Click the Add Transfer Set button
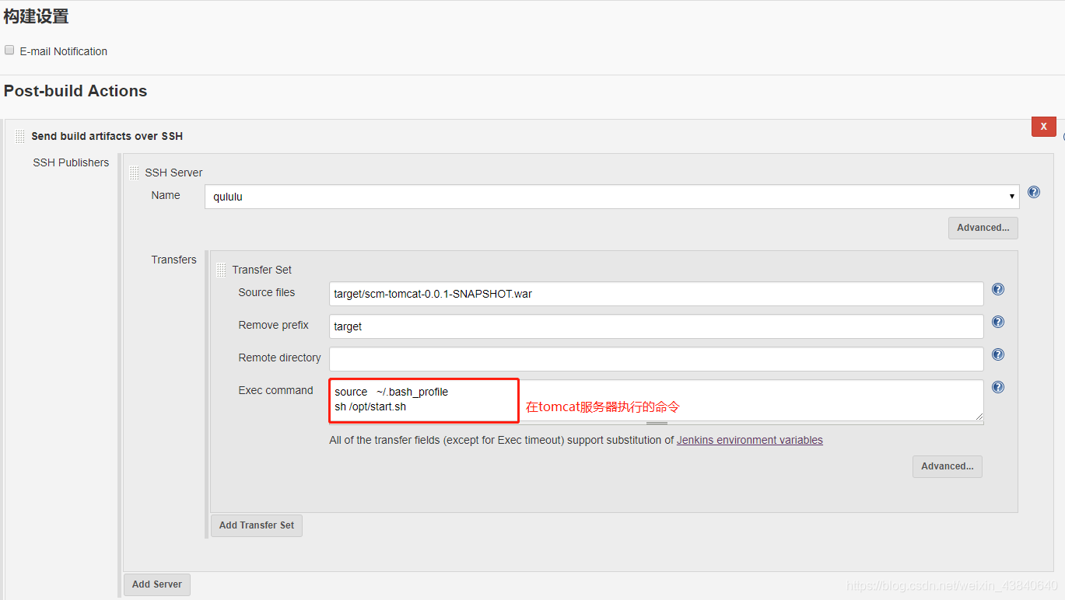This screenshot has width=1065, height=600. pos(257,525)
